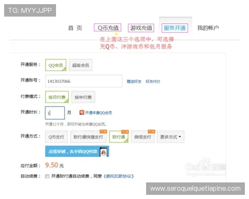Open the 我的帐户 tab
The image size is (249, 199).
coord(208,28)
